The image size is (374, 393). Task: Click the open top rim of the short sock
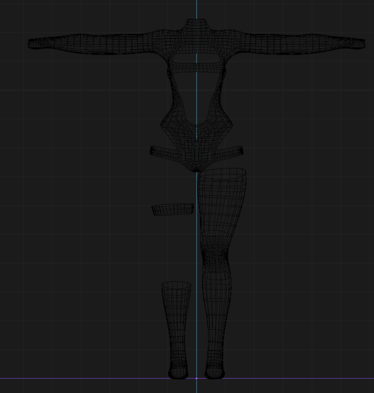[176, 285]
